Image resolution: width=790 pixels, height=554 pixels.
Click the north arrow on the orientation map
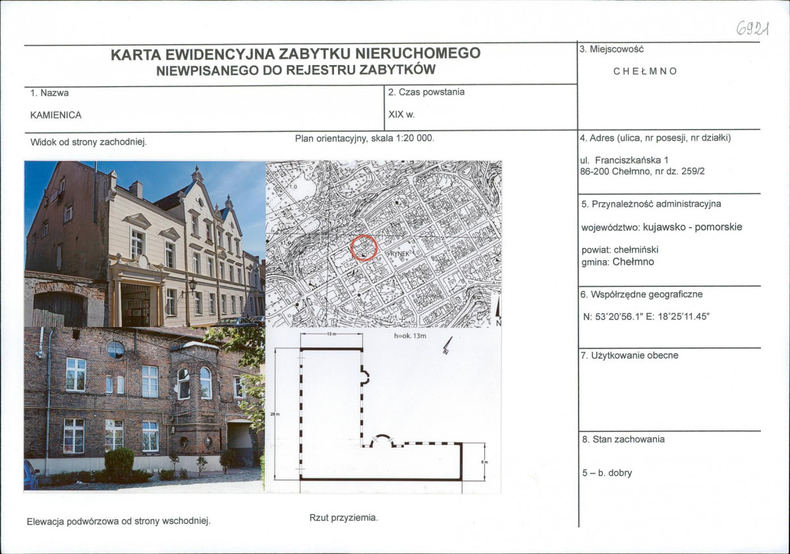click(497, 311)
